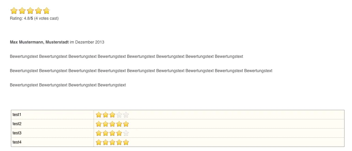This screenshot has width=352, height=151.
Task: Select fifth empty star in test3 row
Action: [126, 133]
